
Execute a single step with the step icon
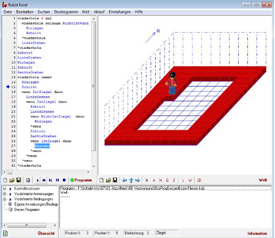coord(51,180)
